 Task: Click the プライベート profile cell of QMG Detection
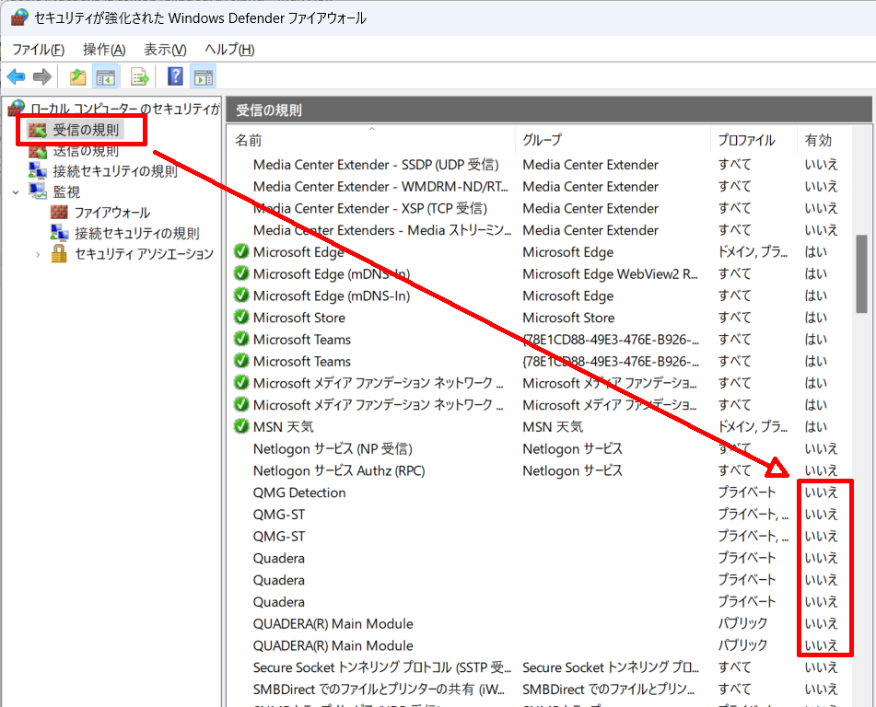coord(747,493)
